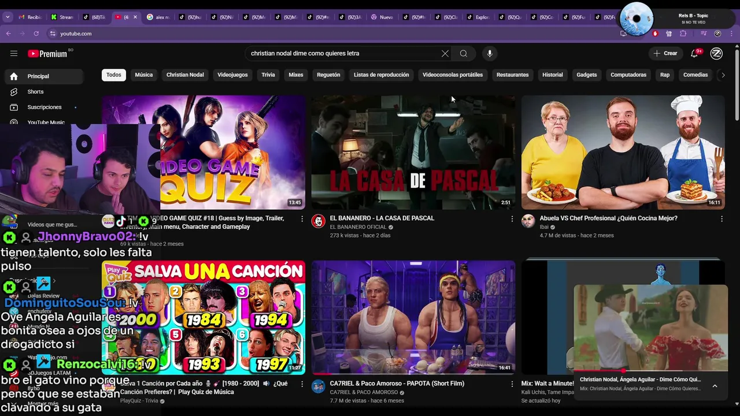The image size is (740, 416).
Task: Open the account avatar menu
Action: coord(716,53)
